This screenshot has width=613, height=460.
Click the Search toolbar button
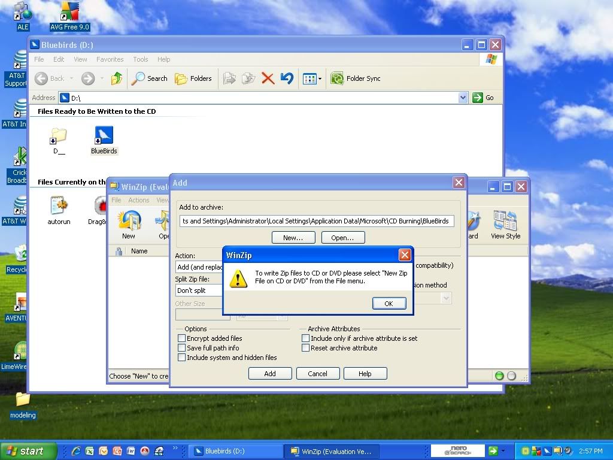pos(149,78)
